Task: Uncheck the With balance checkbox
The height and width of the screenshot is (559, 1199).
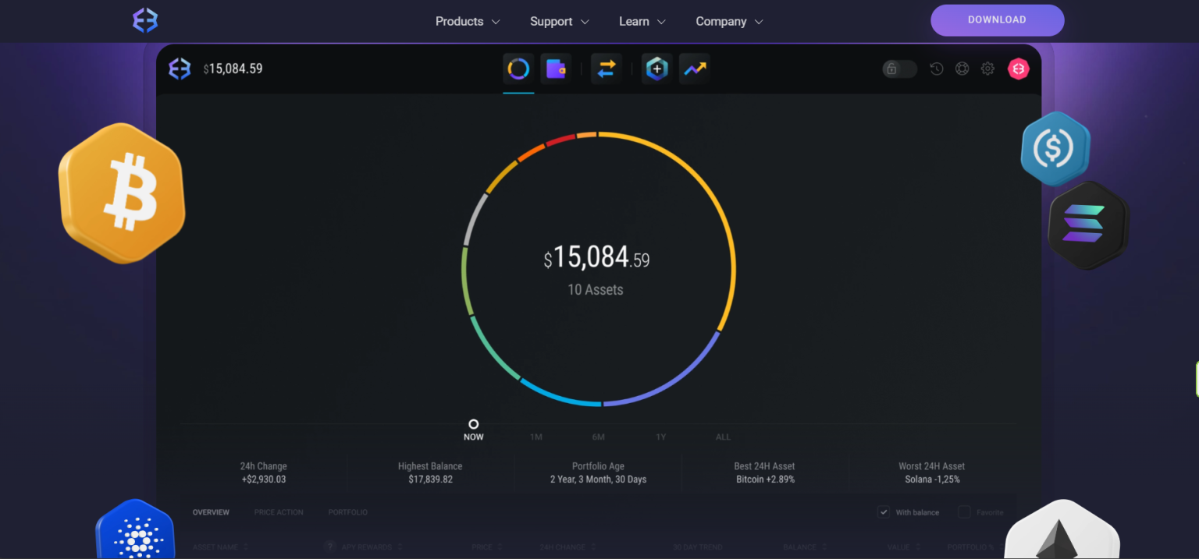Action: [884, 512]
